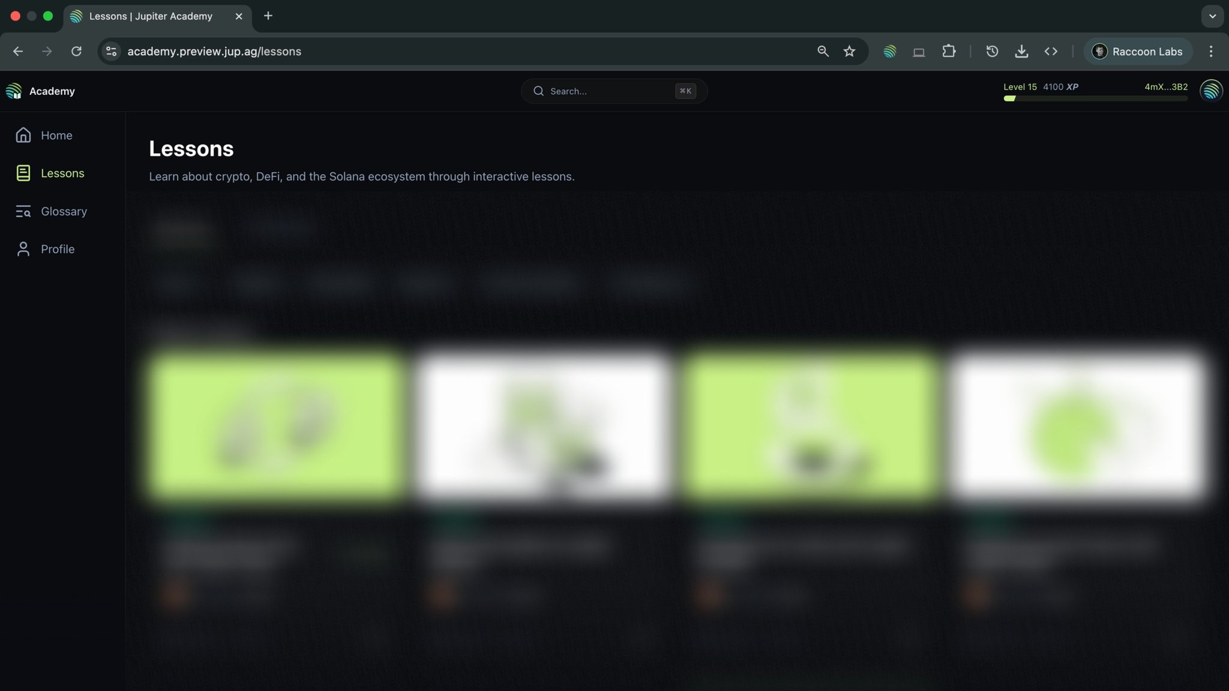Open the Chrome three-dot menu
Screen dimensions: 1229x691
(1211, 52)
